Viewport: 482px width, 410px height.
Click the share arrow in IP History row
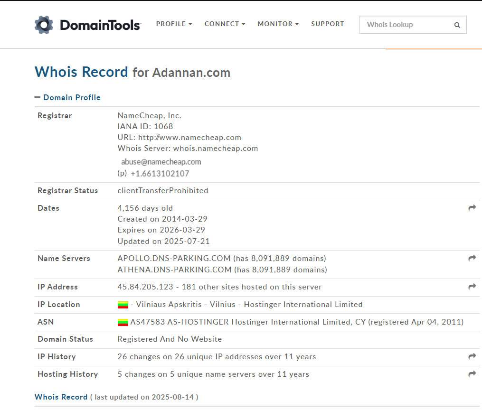pos(472,356)
